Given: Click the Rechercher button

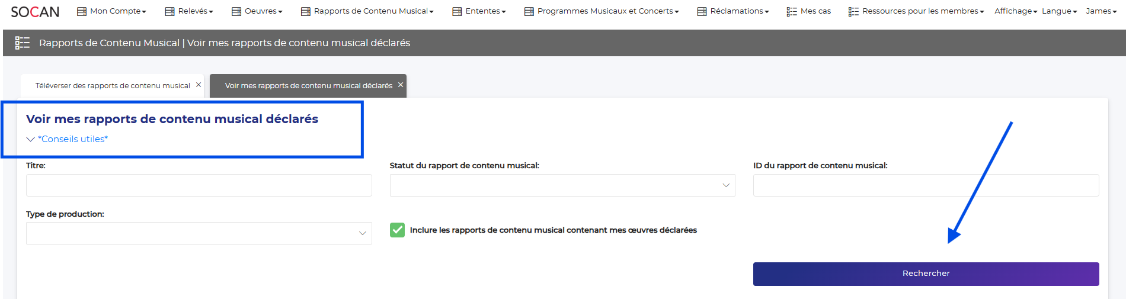Looking at the screenshot, I should coord(926,274).
